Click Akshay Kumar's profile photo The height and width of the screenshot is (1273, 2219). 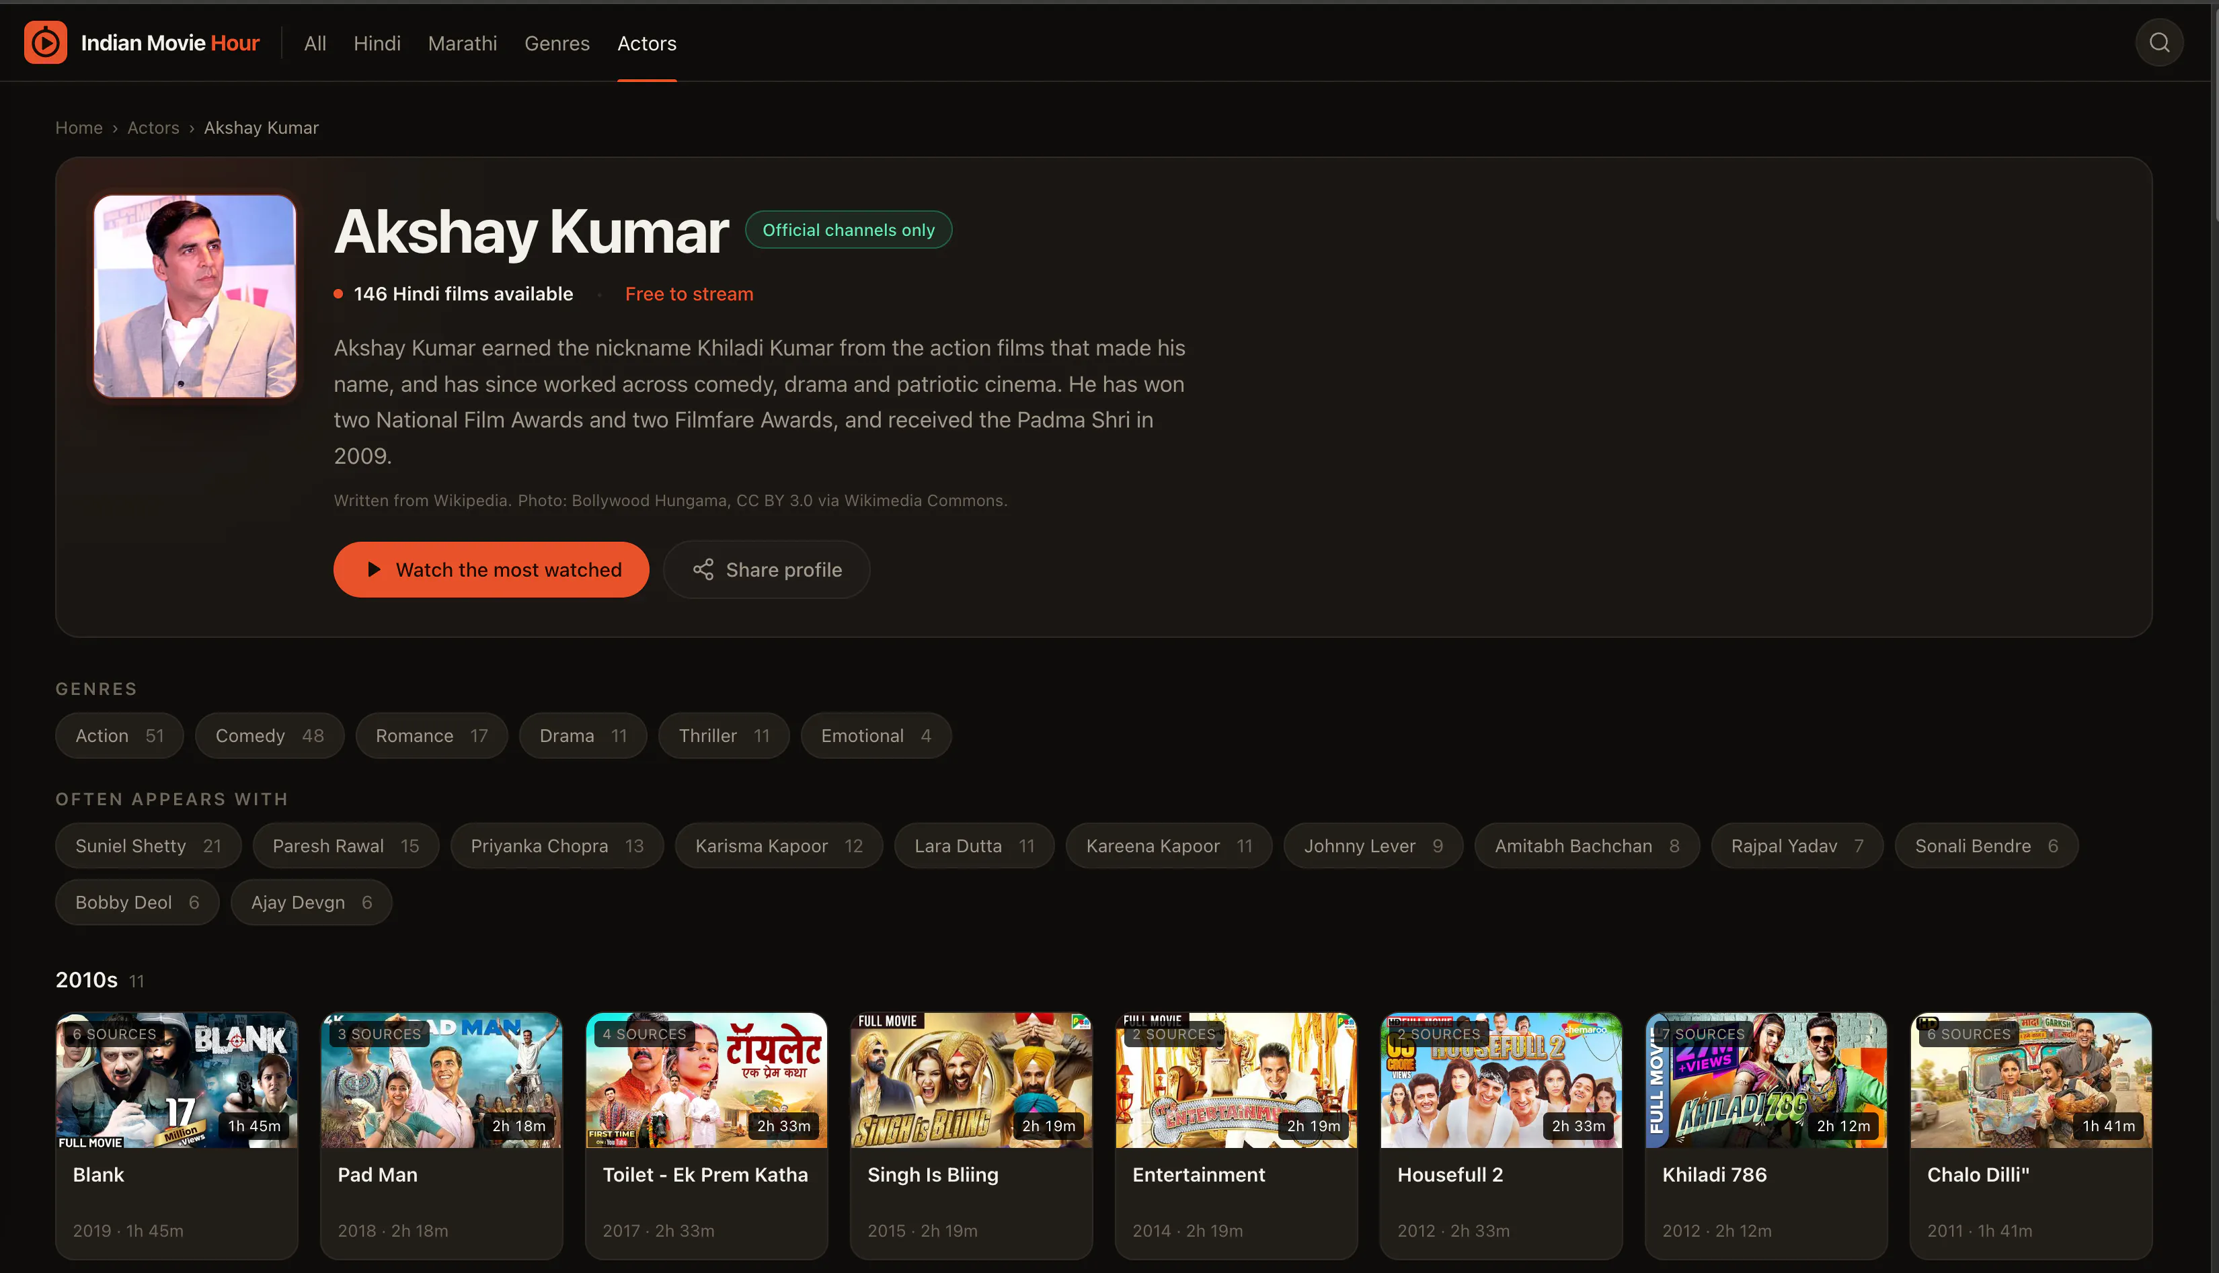(x=194, y=296)
